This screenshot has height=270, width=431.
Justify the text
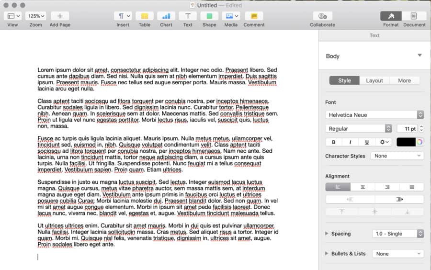coord(411,187)
